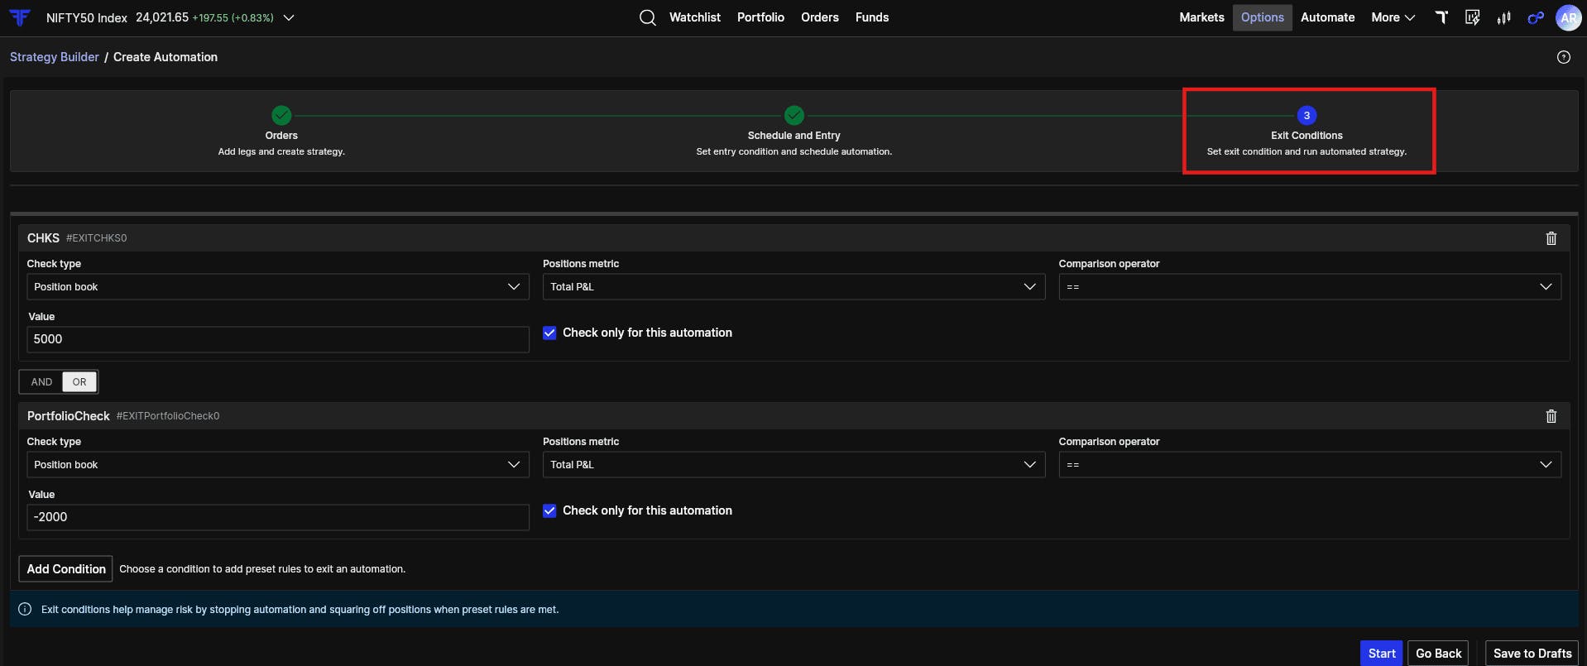Uncheck 'Check only for this automation' under CHKS
Viewport: 1587px width, 666px height.
tap(549, 333)
